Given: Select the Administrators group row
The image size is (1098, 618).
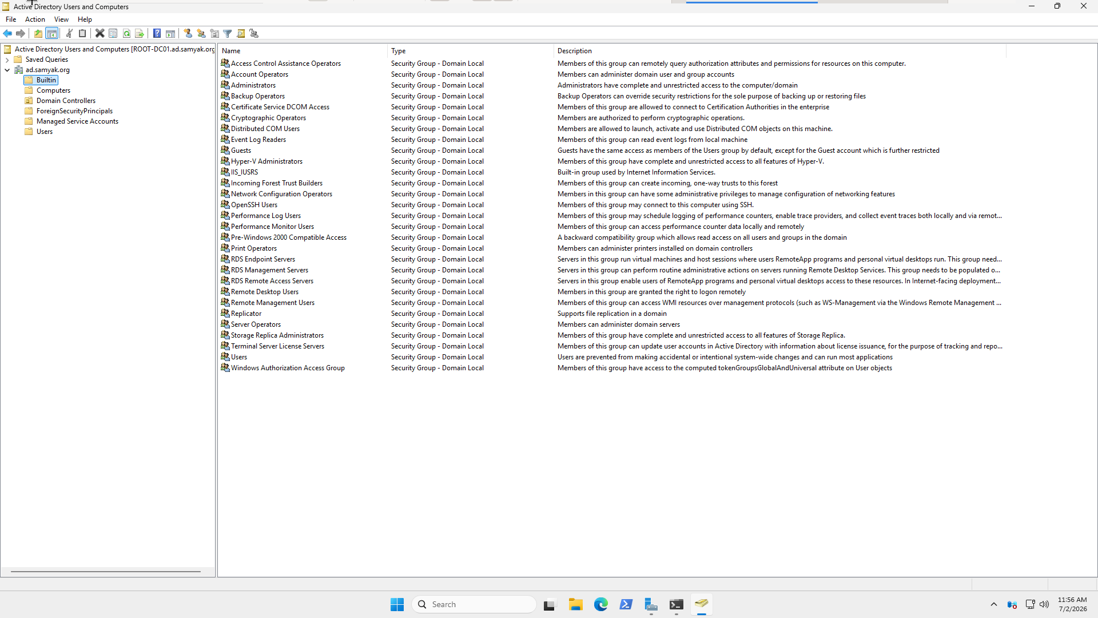Looking at the screenshot, I should pos(253,85).
